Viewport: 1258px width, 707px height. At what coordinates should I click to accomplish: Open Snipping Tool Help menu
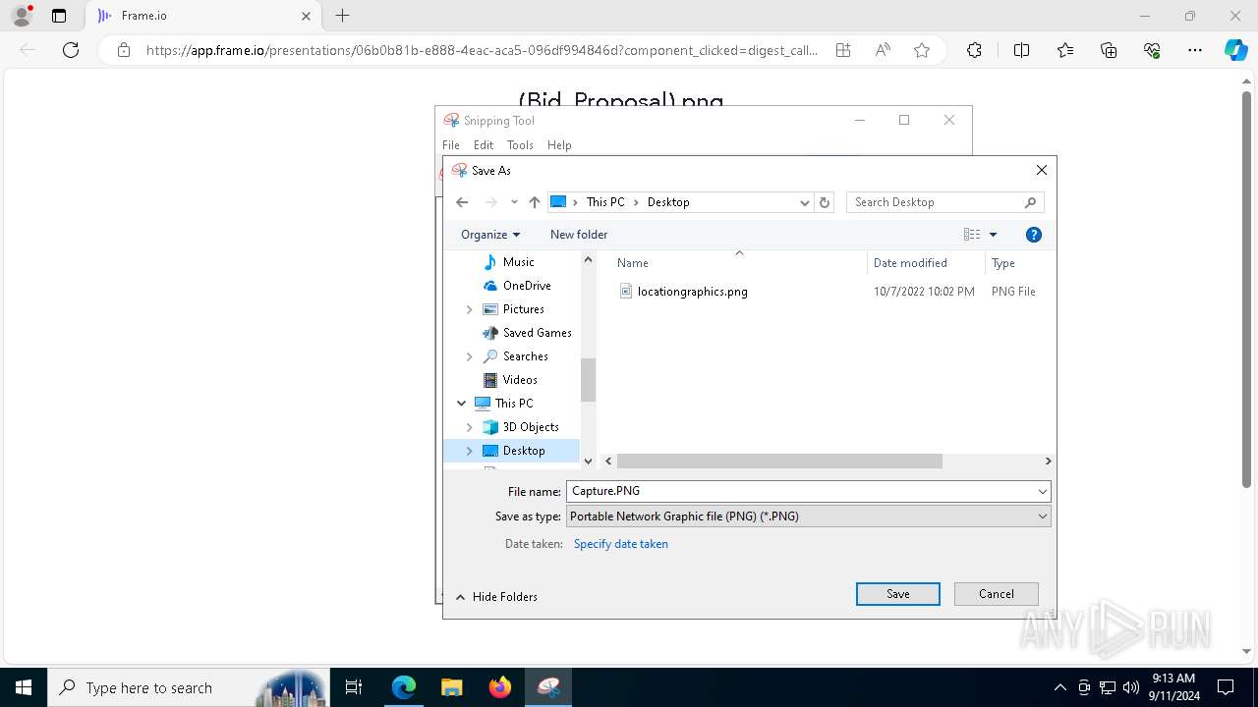pyautogui.click(x=559, y=145)
